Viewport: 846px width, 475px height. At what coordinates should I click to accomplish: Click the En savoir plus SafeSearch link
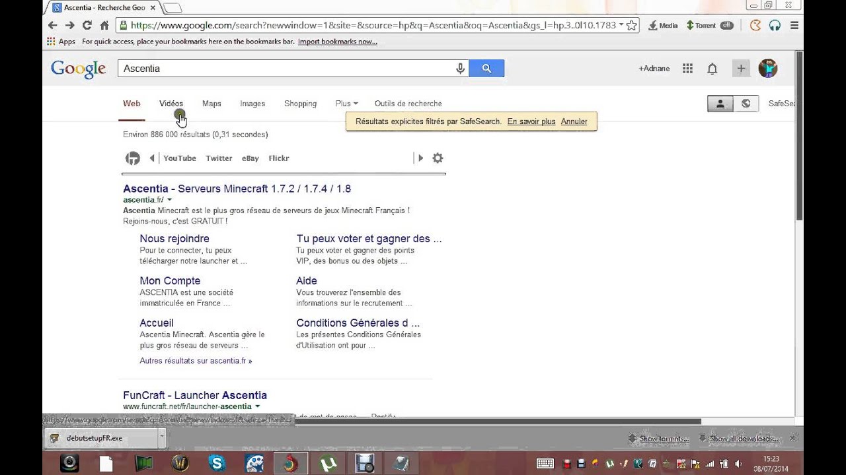click(531, 121)
